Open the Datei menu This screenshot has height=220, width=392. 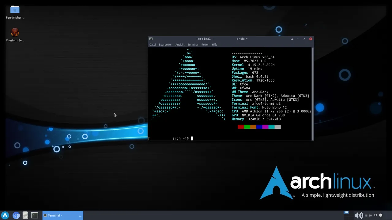click(x=153, y=45)
